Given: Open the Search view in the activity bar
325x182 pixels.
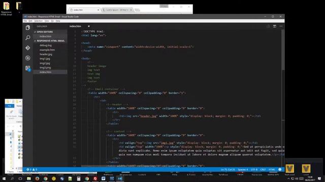Looking at the screenshot, I should [x=28, y=37].
